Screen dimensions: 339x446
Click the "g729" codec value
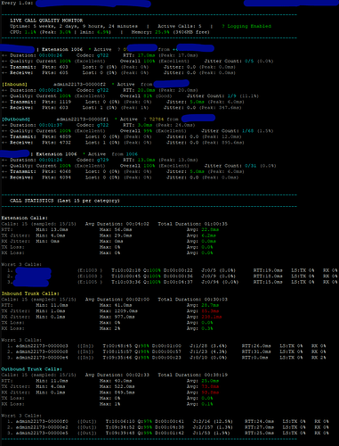pyautogui.click(x=102, y=160)
